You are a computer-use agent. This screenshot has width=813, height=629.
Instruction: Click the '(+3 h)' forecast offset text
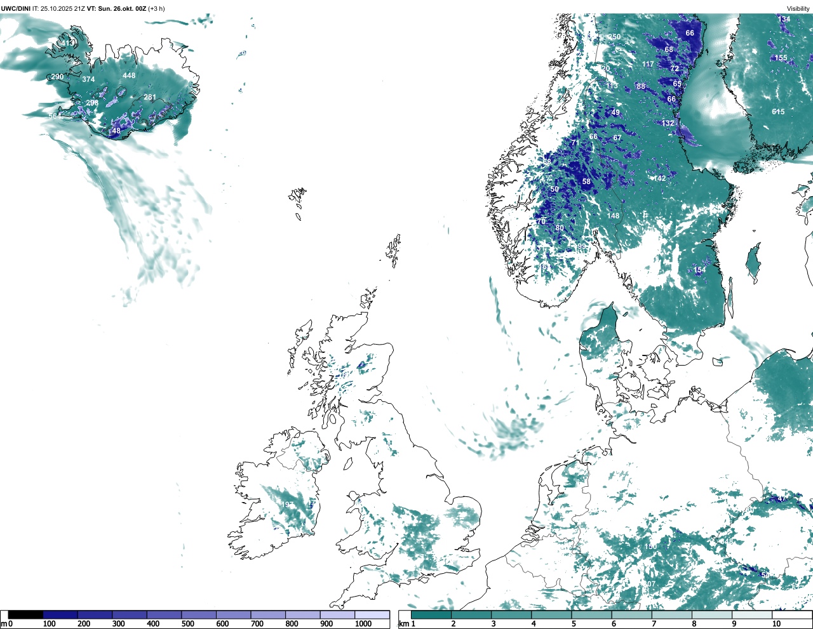coord(156,9)
